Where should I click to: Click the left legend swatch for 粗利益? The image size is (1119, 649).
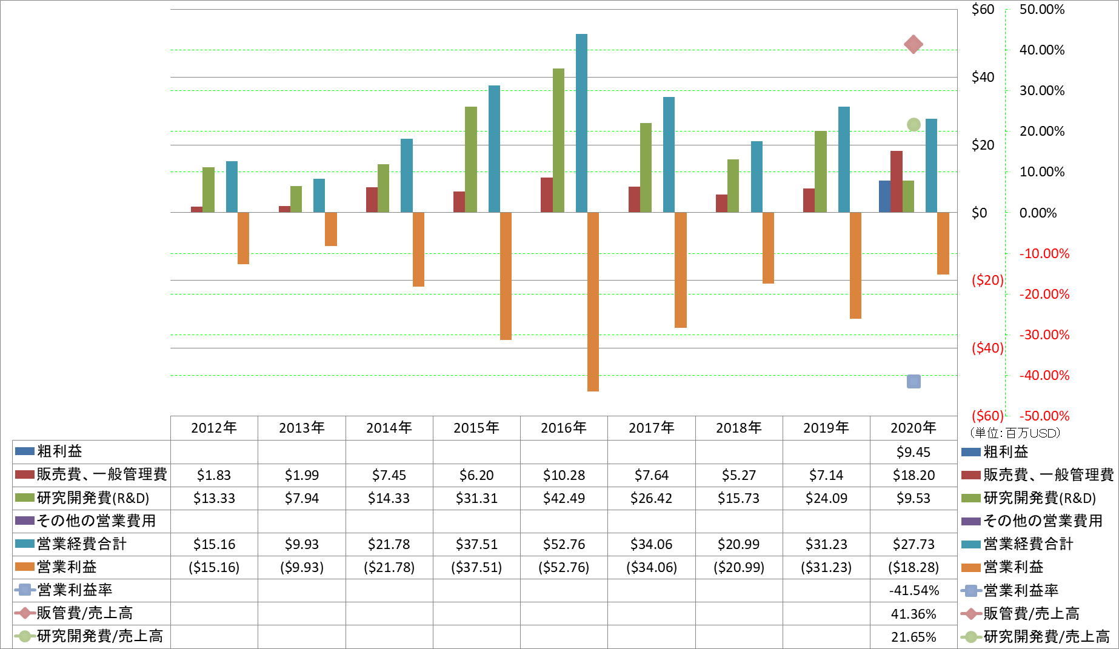click(x=25, y=451)
